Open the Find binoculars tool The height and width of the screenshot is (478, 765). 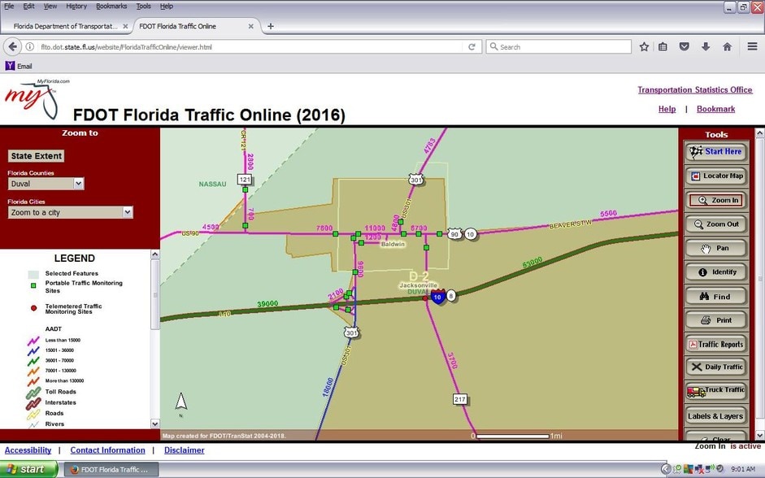pyautogui.click(x=716, y=296)
